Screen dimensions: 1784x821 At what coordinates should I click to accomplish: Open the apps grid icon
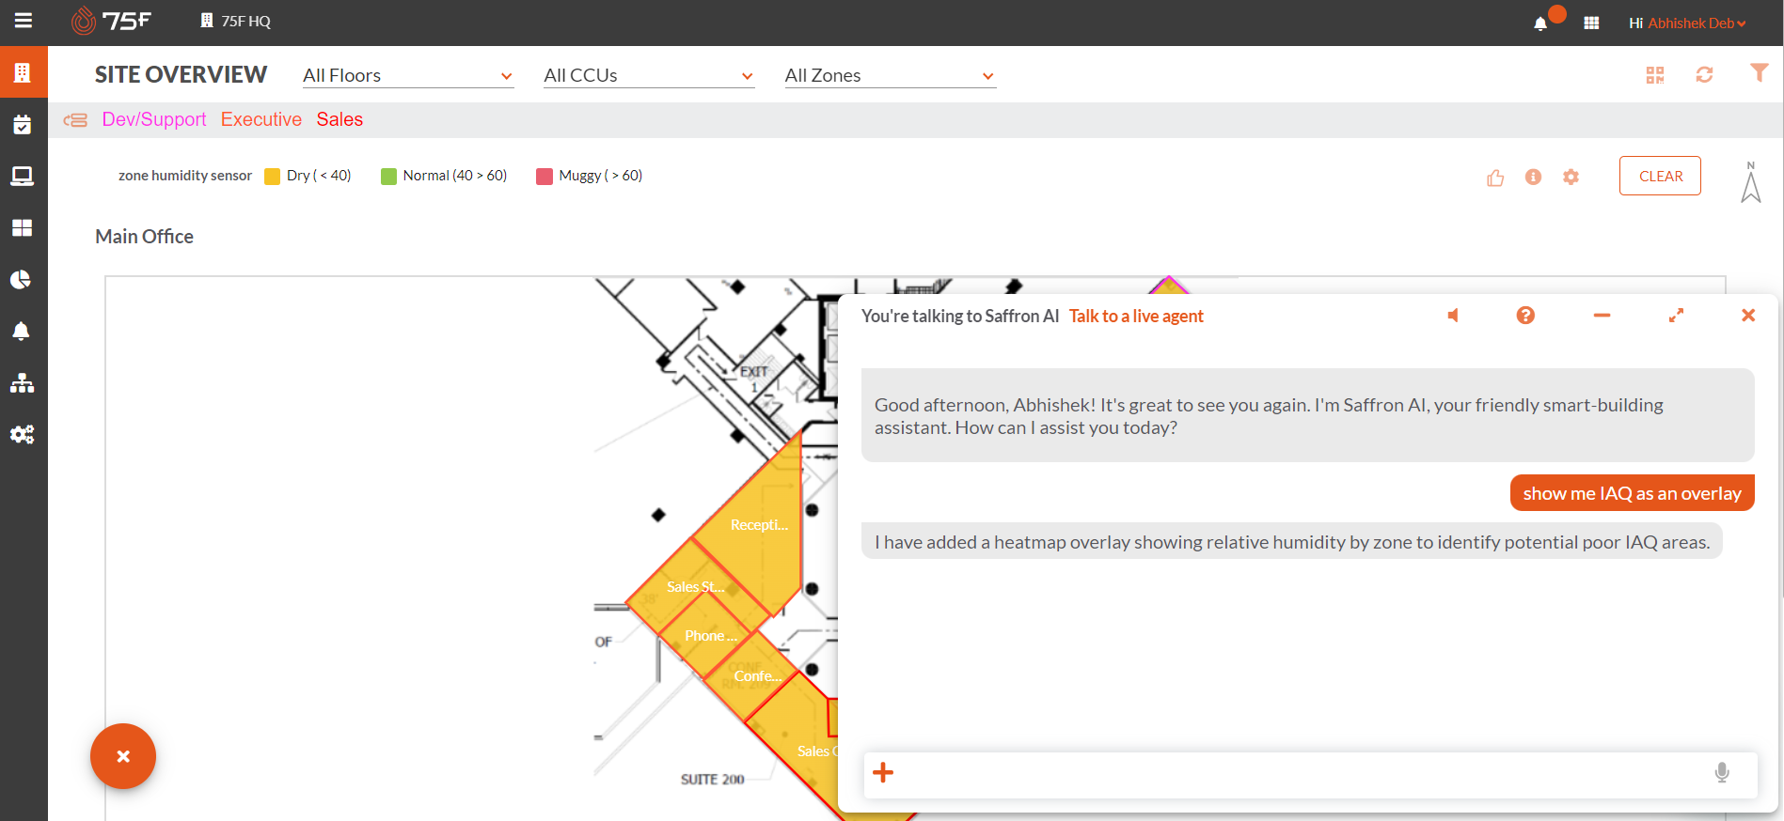tap(1591, 23)
